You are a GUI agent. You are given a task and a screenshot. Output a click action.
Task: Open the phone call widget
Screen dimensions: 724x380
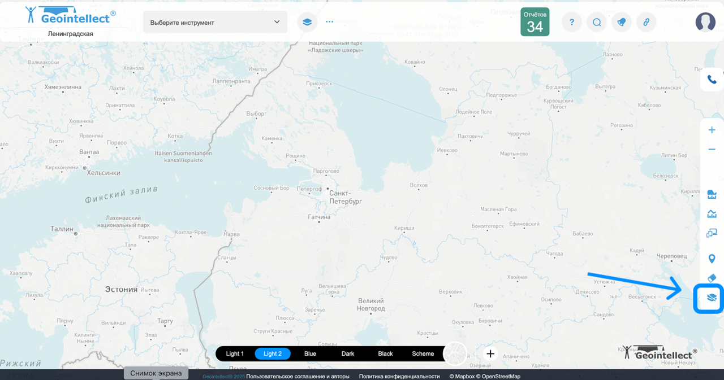(x=712, y=80)
